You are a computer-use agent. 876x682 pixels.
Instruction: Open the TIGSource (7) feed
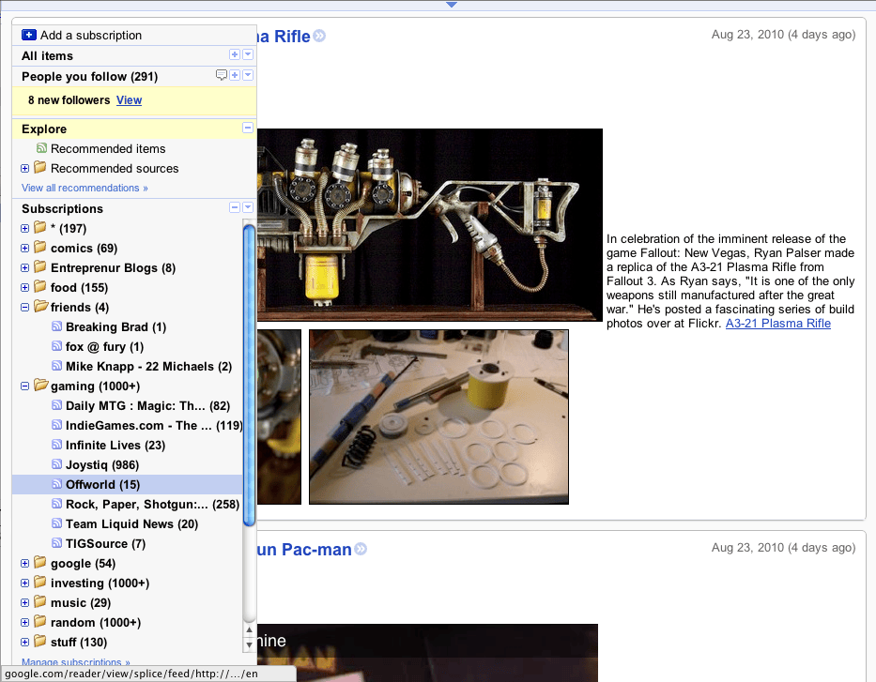105,543
